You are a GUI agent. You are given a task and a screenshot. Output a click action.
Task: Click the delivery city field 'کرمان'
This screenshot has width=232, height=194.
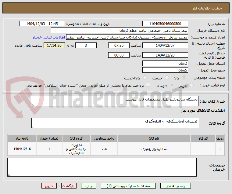click(165, 70)
